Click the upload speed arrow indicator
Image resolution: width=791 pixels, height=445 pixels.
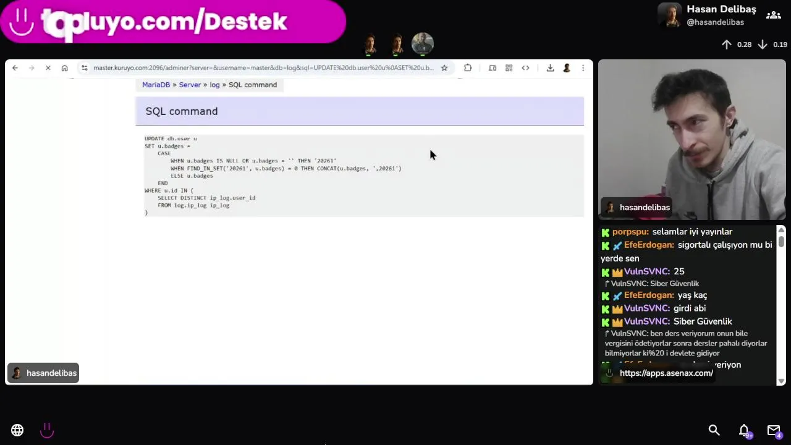(727, 44)
